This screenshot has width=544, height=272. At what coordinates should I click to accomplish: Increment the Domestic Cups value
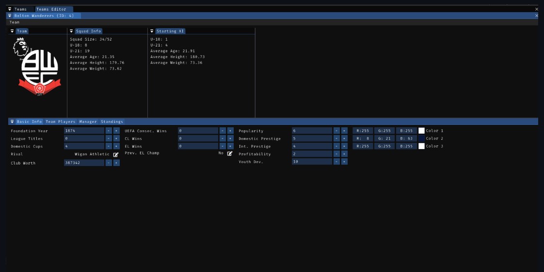tap(116, 146)
